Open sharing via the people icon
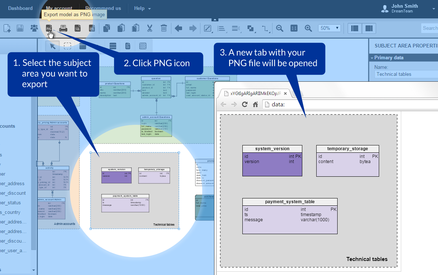Viewport: 438px width, 275px height. tap(34, 28)
